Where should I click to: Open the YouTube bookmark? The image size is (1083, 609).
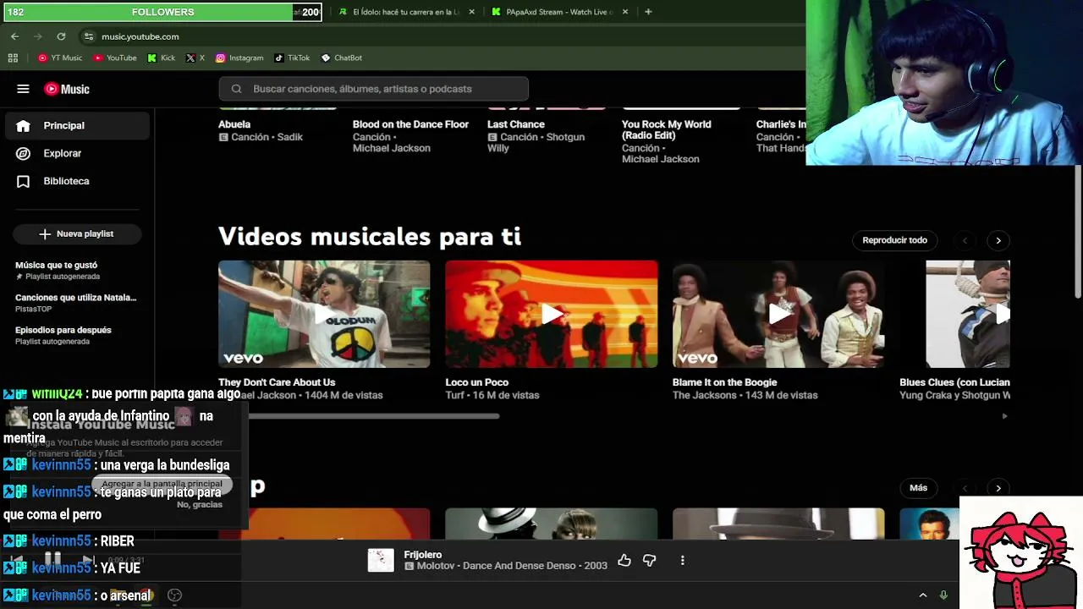pos(115,58)
